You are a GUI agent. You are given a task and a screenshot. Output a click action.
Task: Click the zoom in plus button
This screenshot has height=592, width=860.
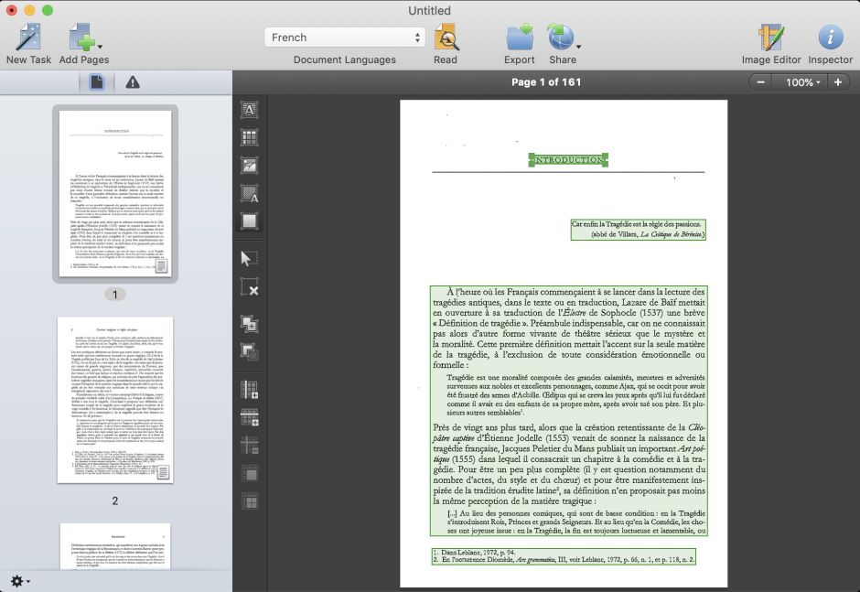pyautogui.click(x=837, y=82)
